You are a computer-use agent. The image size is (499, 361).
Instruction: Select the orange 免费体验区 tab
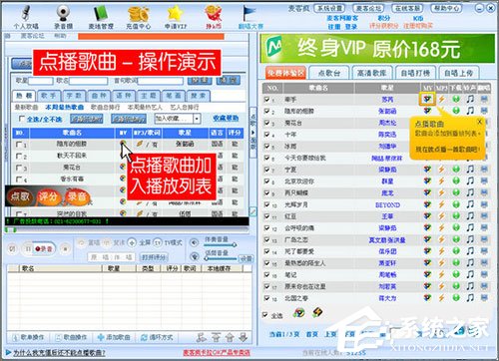(285, 73)
